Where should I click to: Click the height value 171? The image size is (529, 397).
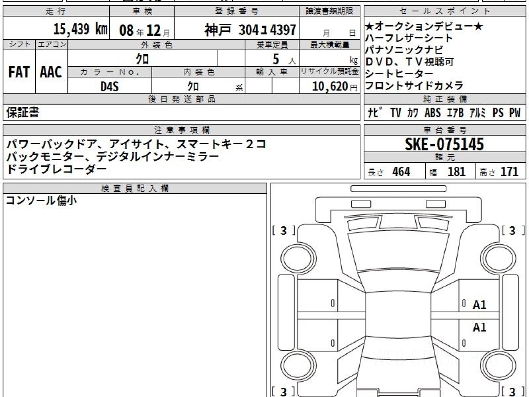[510, 172]
